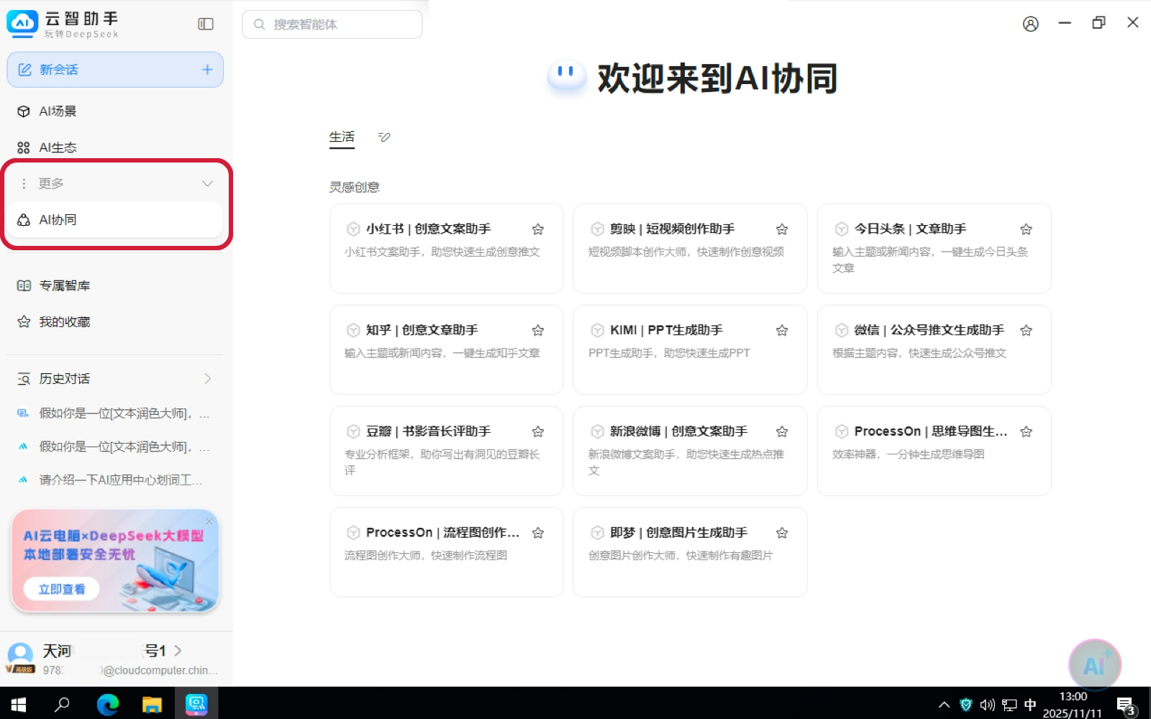The width and height of the screenshot is (1151, 719).
Task: Star the 豆瓣 | 书影音长评助手 card
Action: click(537, 432)
